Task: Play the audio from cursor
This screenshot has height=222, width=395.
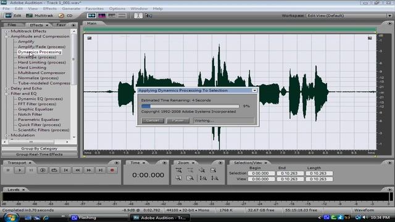Action: [20, 170]
